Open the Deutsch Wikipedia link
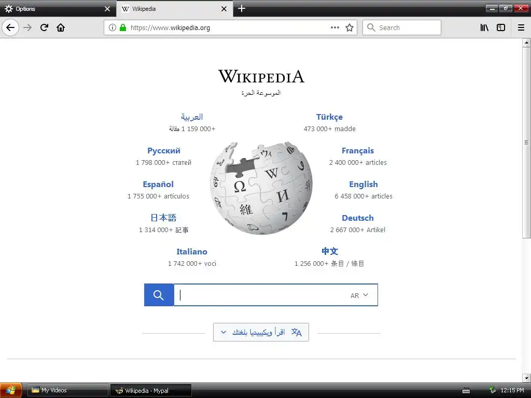 (x=358, y=218)
